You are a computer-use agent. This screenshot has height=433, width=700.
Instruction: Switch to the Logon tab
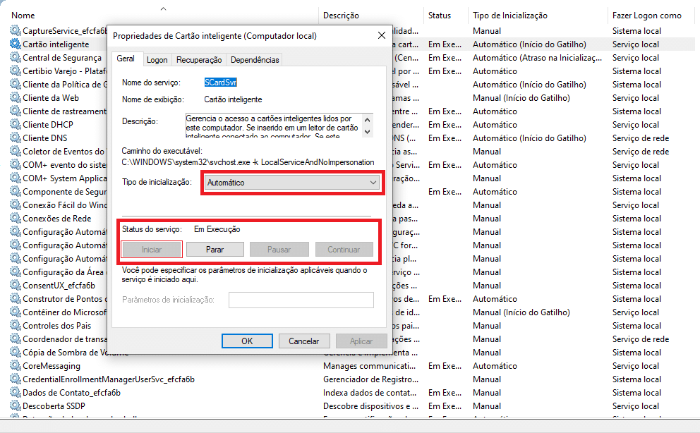tap(157, 60)
